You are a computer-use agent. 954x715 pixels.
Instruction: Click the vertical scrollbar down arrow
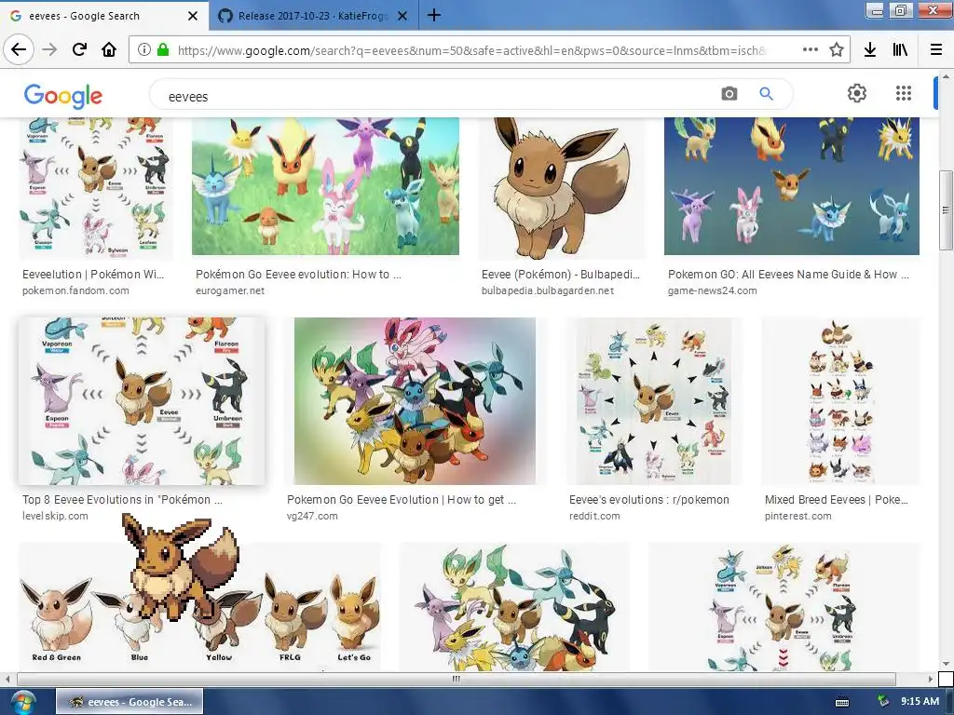[x=946, y=663]
